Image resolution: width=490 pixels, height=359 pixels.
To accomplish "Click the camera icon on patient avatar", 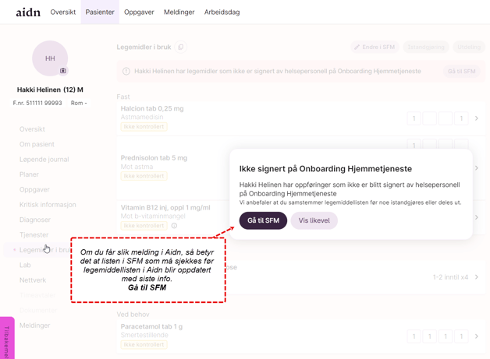I will (x=63, y=71).
